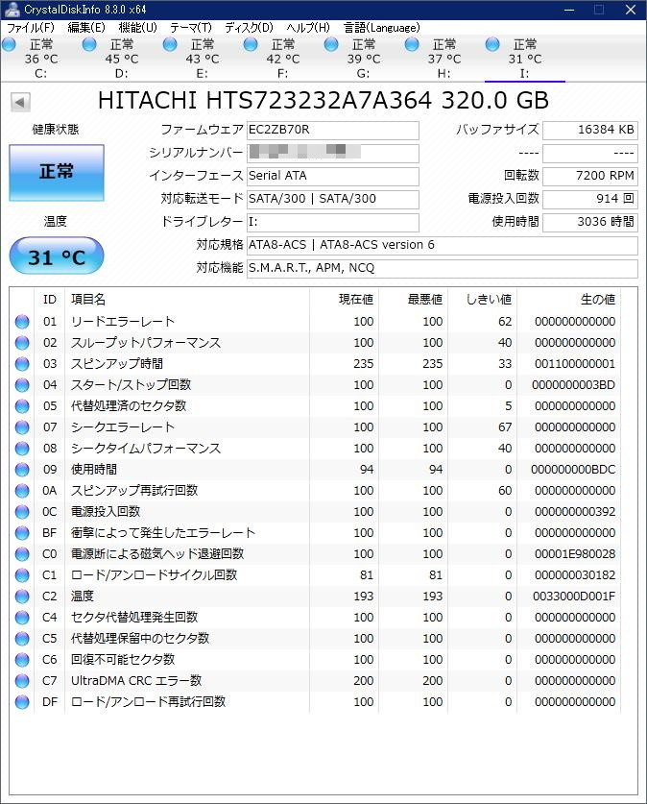Screen dimensions: 647x804
Task: Select drive F: status icon
Action: (251, 44)
